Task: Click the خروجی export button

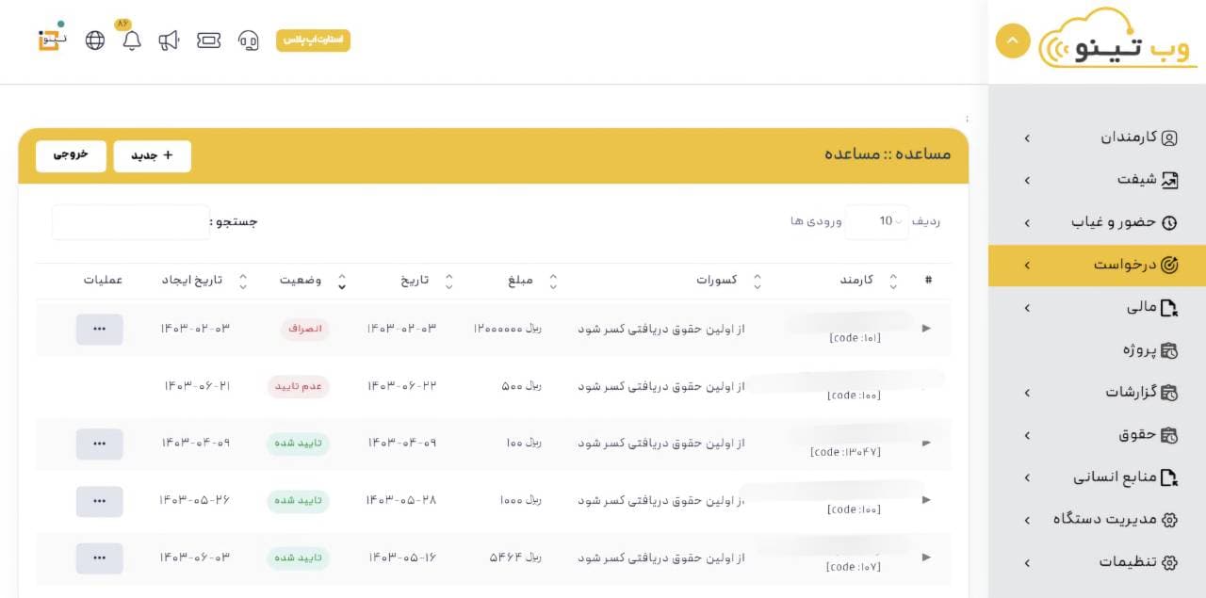Action: coord(71,156)
